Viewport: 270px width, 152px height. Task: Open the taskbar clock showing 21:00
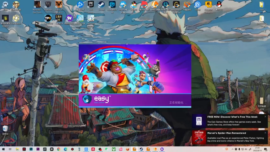257,149
